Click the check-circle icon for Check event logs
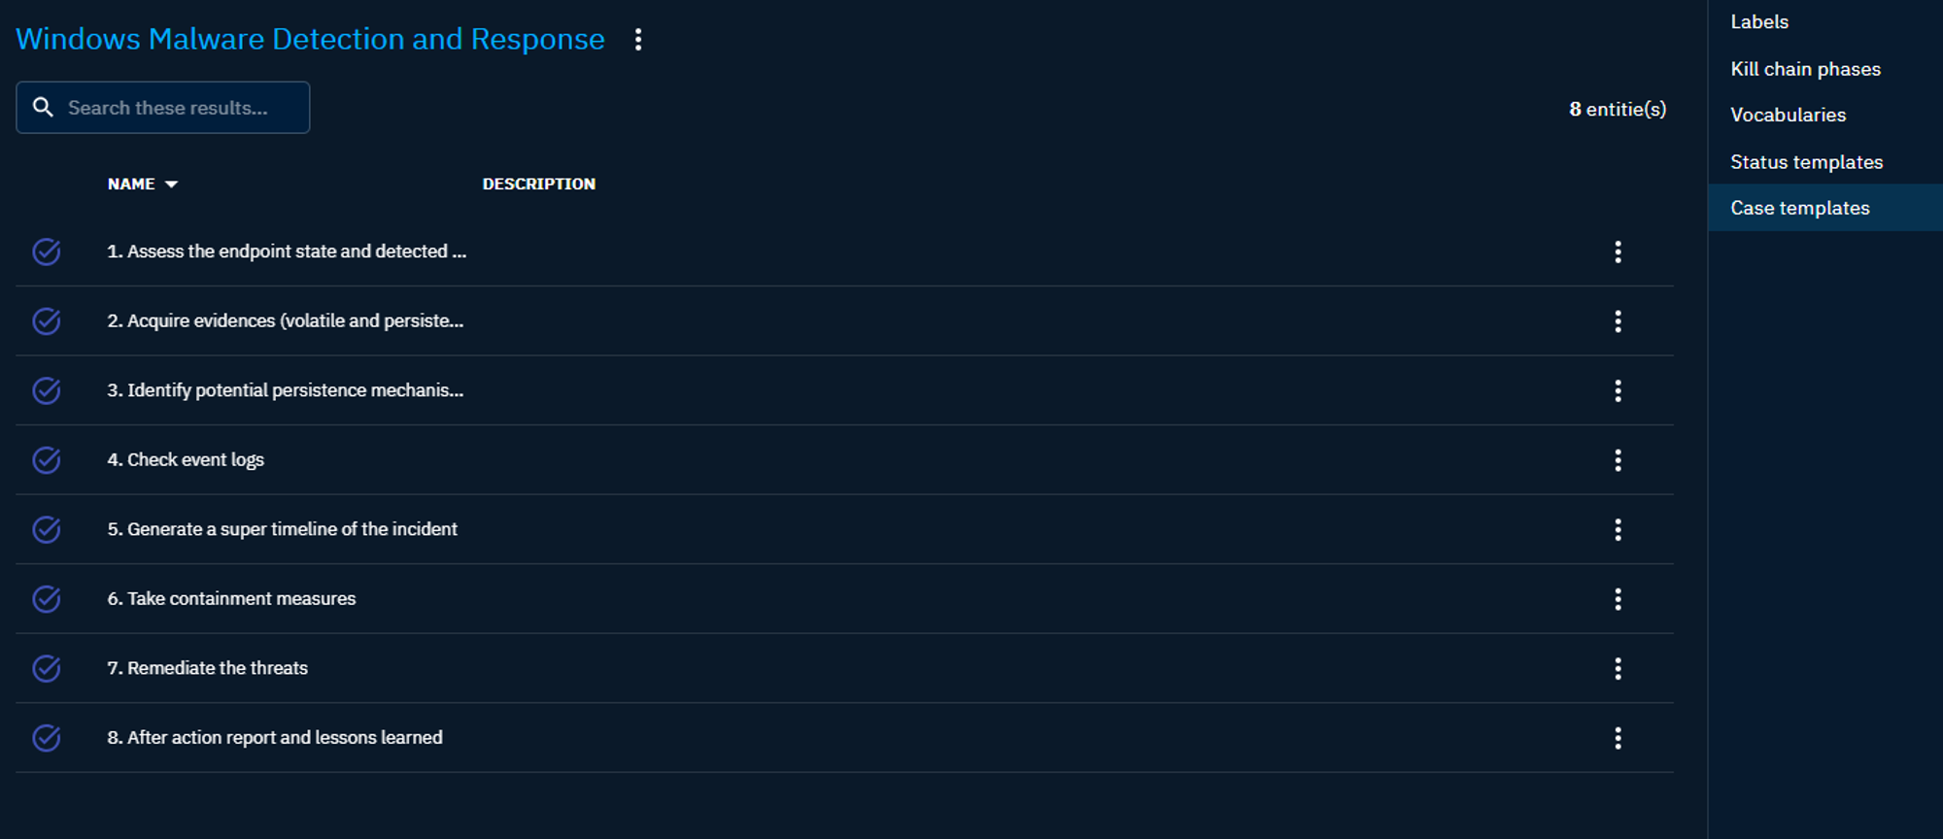This screenshot has height=839, width=1943. [47, 460]
